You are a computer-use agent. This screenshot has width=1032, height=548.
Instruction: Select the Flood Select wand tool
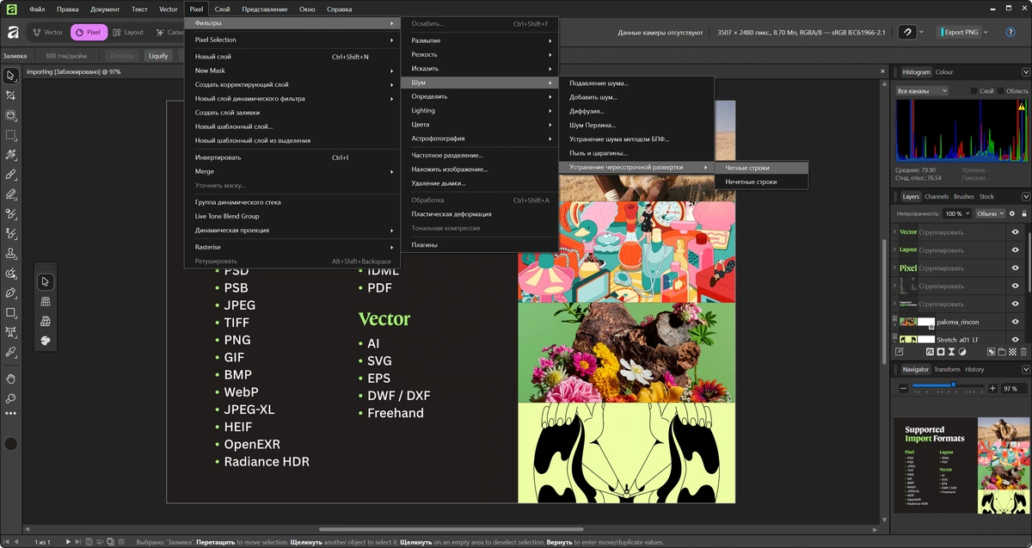(10, 155)
